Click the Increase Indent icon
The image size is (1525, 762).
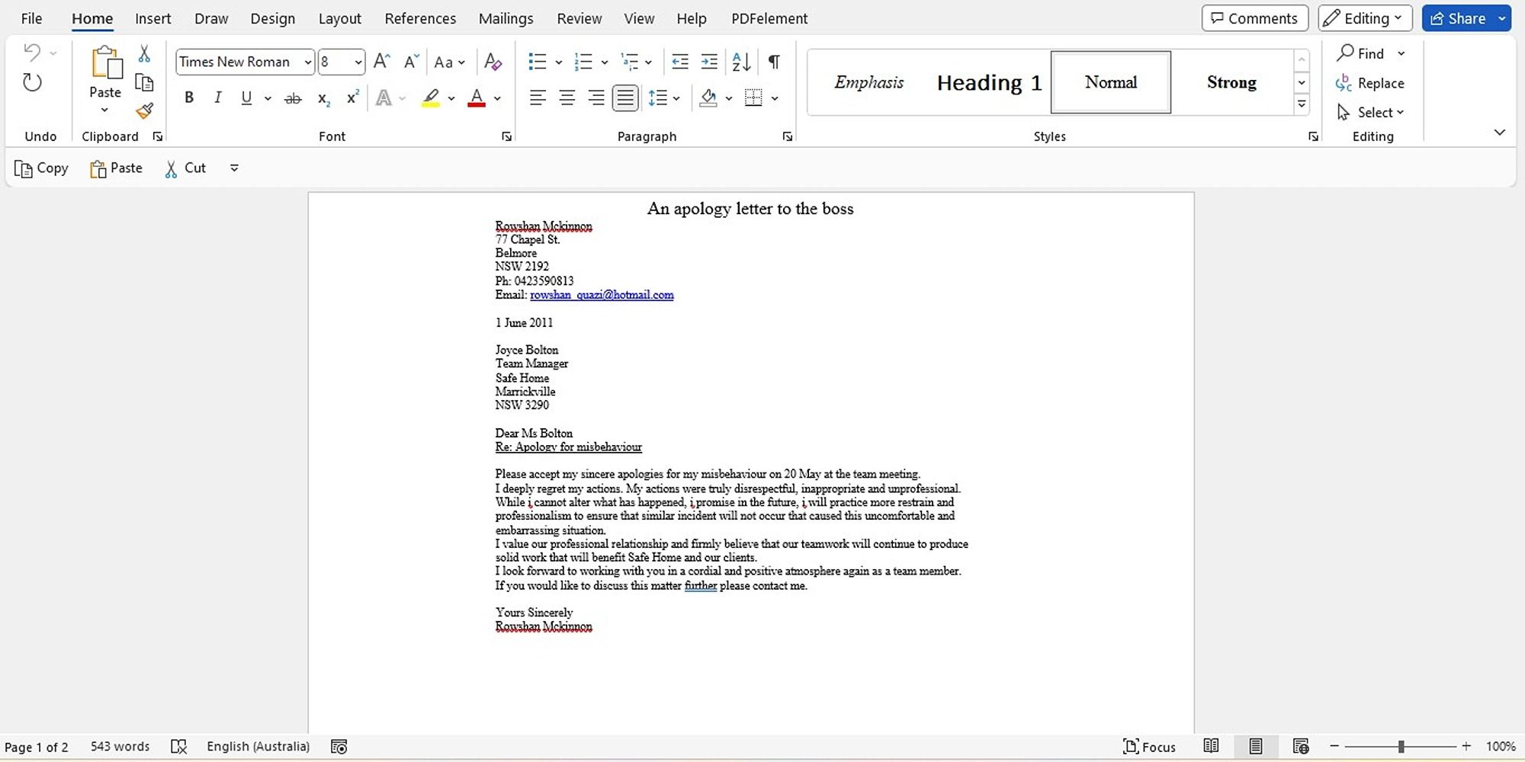(709, 62)
